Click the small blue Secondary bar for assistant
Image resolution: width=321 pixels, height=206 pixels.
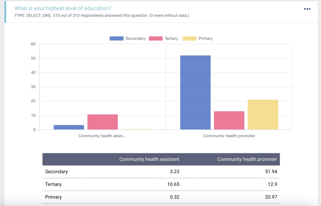[x=69, y=127]
